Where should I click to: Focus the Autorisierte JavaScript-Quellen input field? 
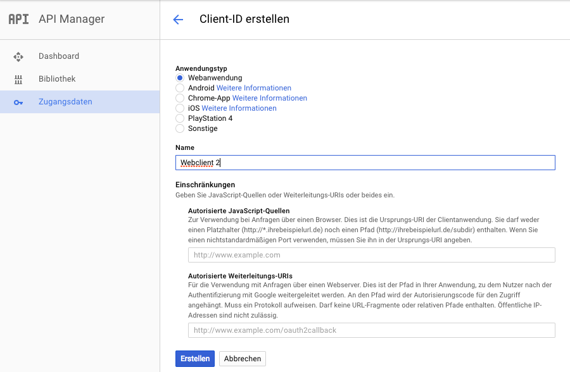click(372, 255)
